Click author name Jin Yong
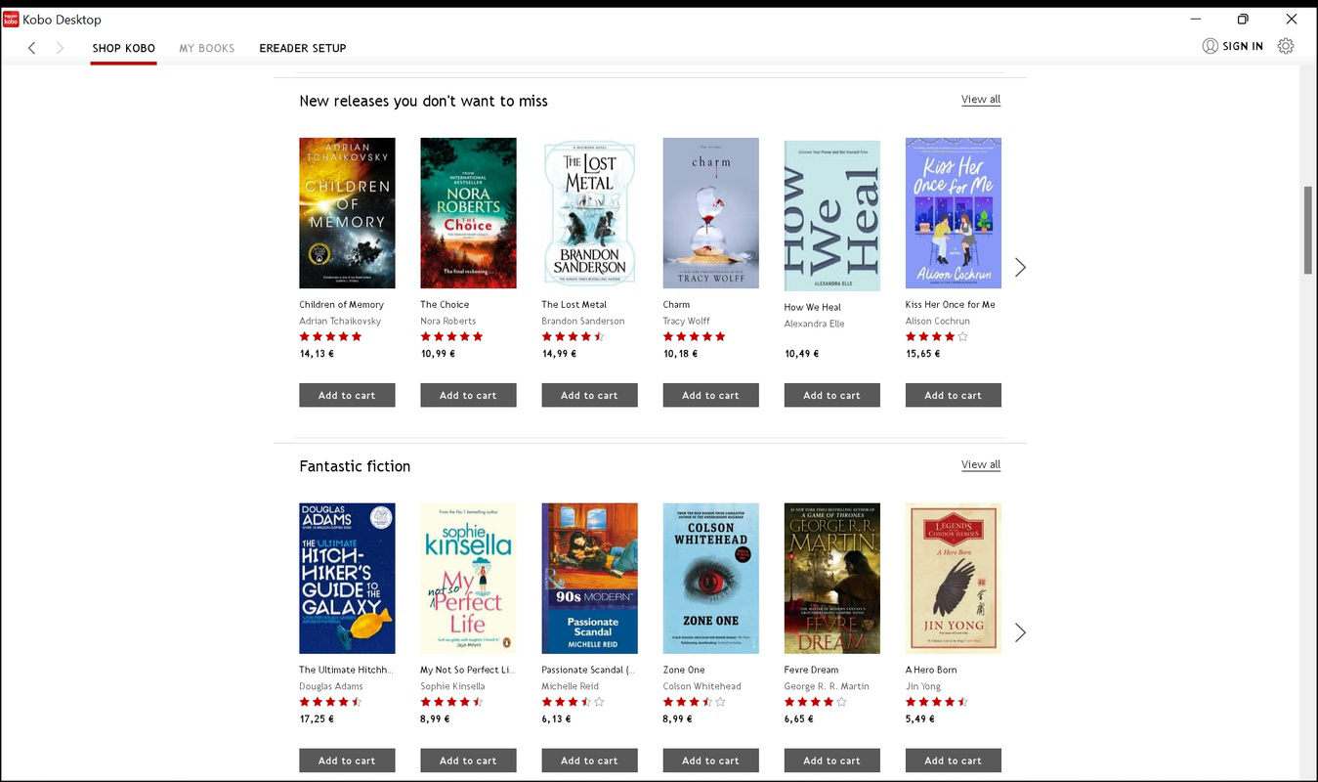 pyautogui.click(x=921, y=686)
